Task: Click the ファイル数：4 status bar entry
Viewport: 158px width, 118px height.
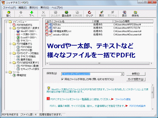Action: pos(29,115)
